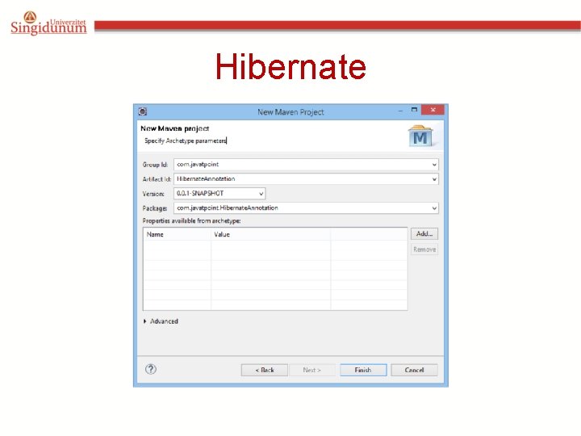581x436 pixels.
Task: Open the Artifact Id dropdown arrow
Action: 434,179
